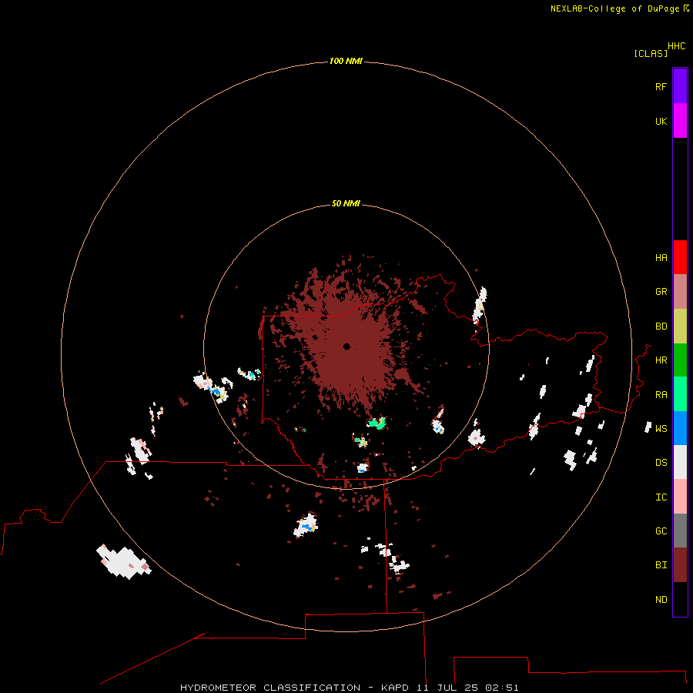The height and width of the screenshot is (693, 693).
Task: Click the ND legend label
Action: pyautogui.click(x=661, y=600)
